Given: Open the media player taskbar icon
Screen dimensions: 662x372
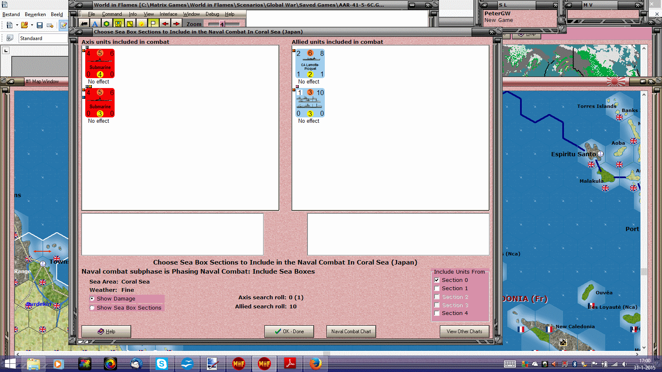Looking at the screenshot, I should (x=58, y=364).
